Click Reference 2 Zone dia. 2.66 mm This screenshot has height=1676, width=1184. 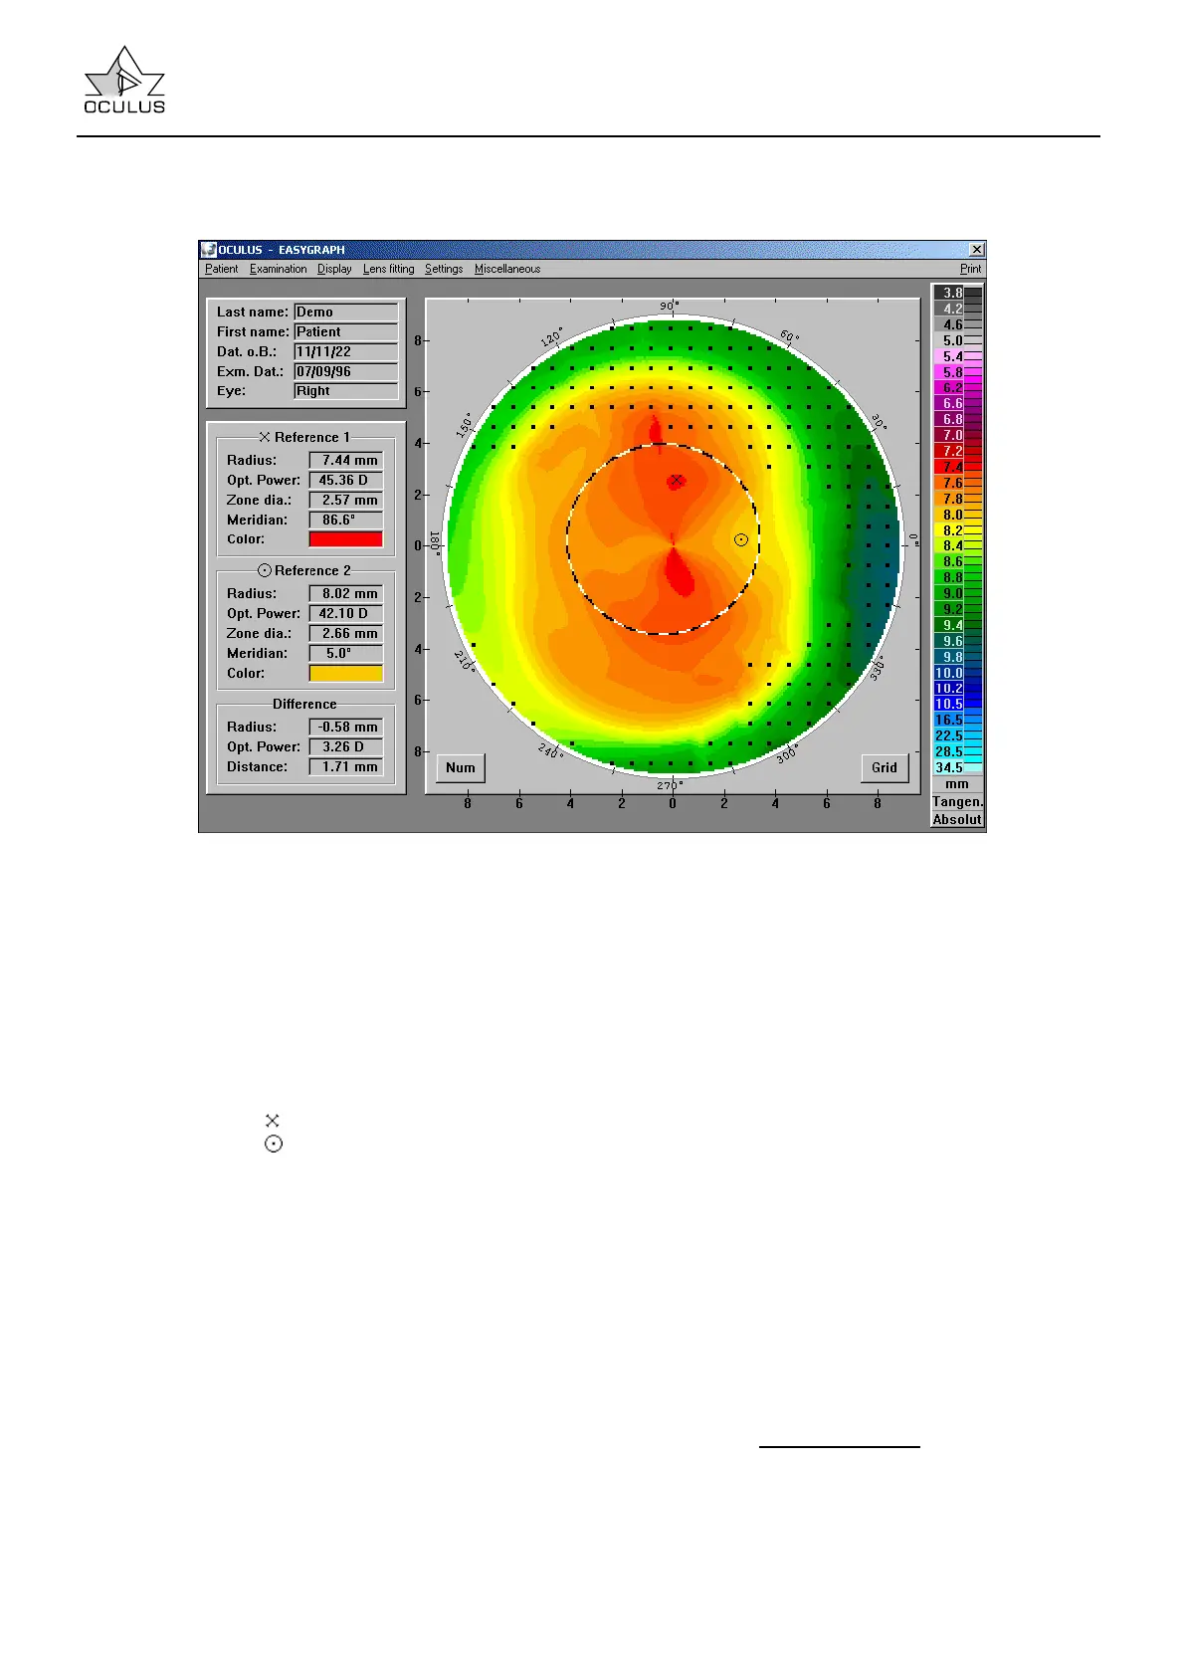(345, 633)
